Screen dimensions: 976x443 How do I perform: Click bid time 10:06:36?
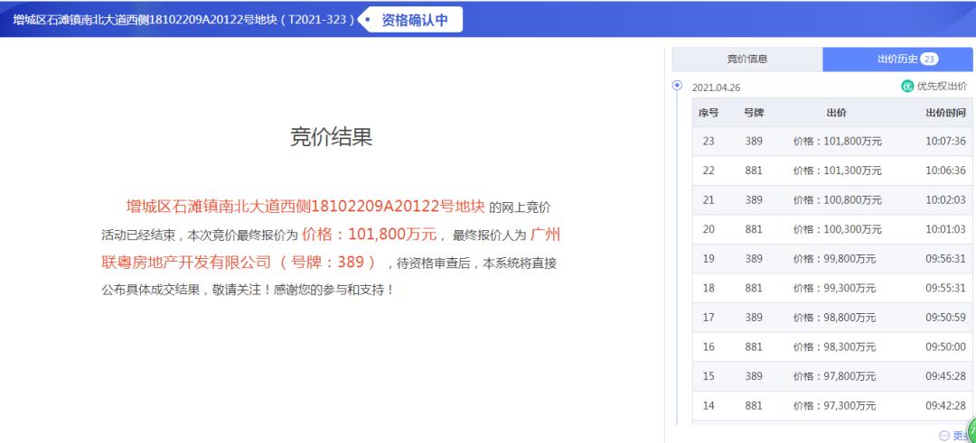click(945, 171)
